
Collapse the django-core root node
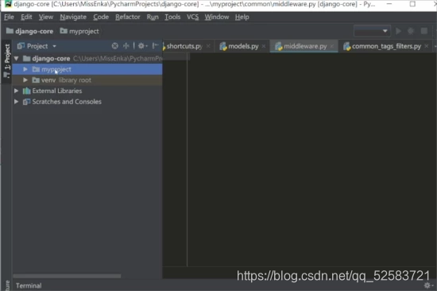pos(17,59)
